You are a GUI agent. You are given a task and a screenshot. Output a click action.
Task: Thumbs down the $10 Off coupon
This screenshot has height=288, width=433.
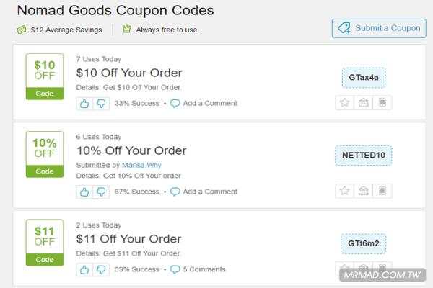[101, 104]
